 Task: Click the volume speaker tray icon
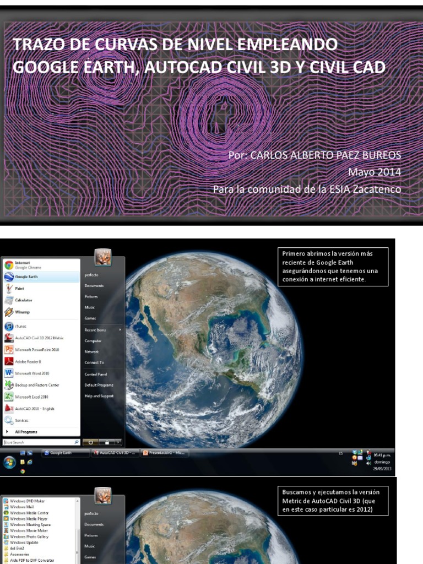click(x=368, y=463)
